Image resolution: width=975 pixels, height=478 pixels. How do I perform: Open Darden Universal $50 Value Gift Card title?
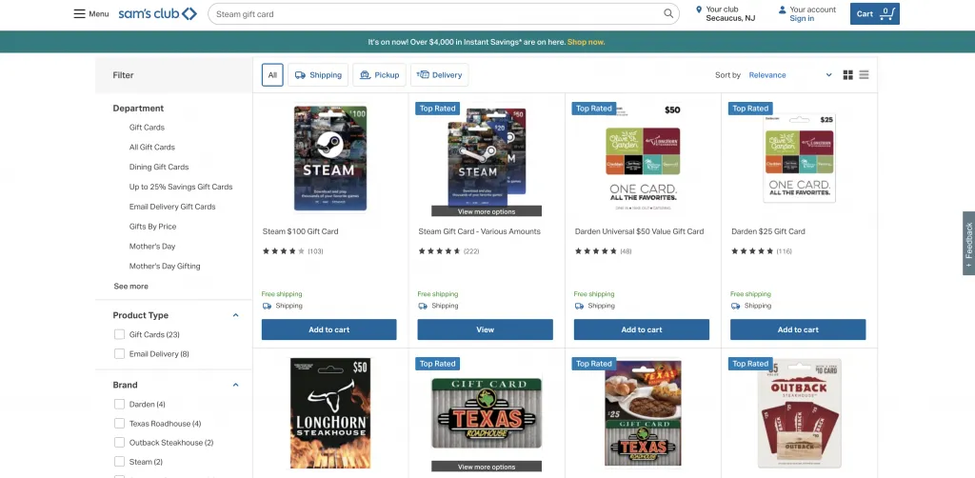(x=639, y=231)
